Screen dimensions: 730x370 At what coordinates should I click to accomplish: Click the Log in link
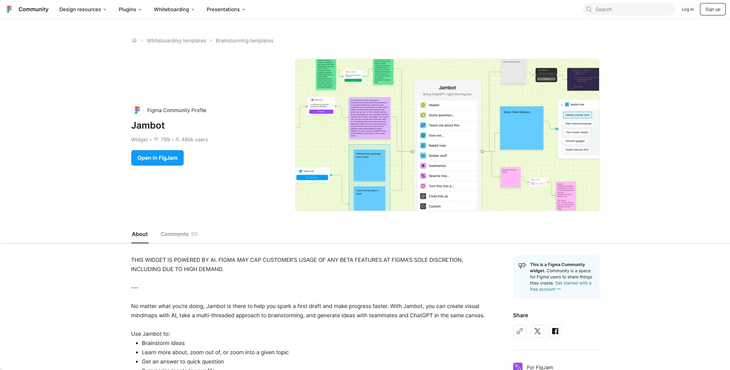click(x=687, y=9)
